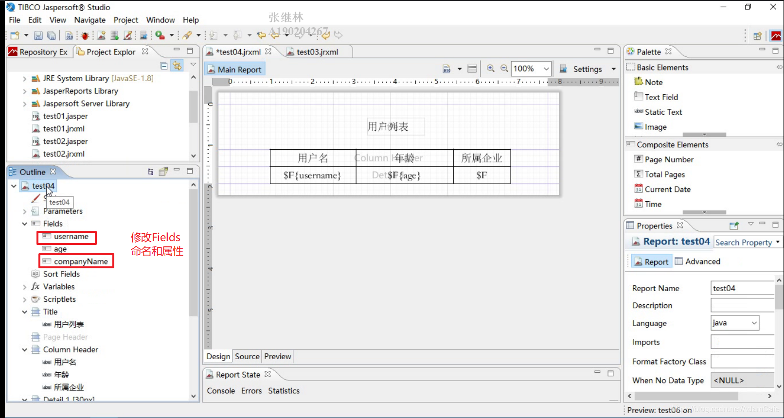784x418 pixels.
Task: Click the Report Name input field
Action: click(743, 288)
